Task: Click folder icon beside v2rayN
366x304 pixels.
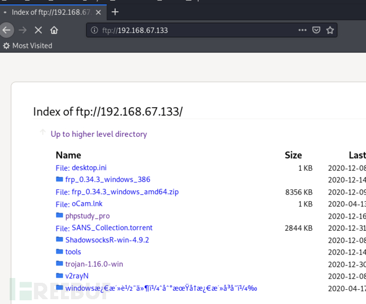Action: coord(59,275)
